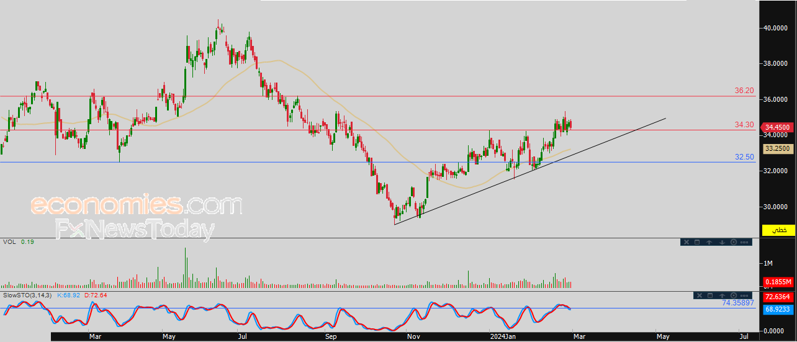Close the VOL indicator panel
Screen dimensions: 797x342
coord(686,242)
